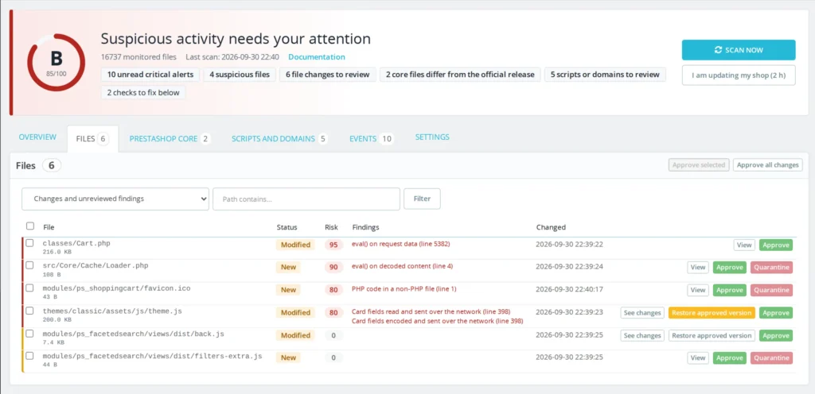Click '2 core files differ' badge
This screenshot has width=815, height=394.
460,75
